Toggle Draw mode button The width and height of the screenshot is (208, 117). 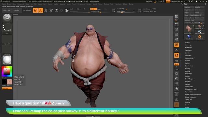click(x=41, y=10)
